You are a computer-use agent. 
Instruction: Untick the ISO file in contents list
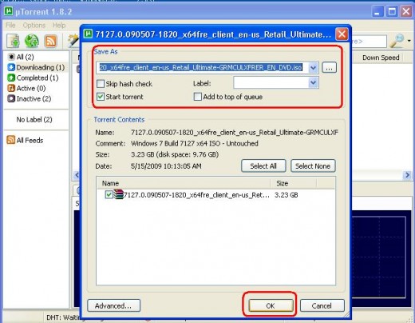click(x=109, y=194)
